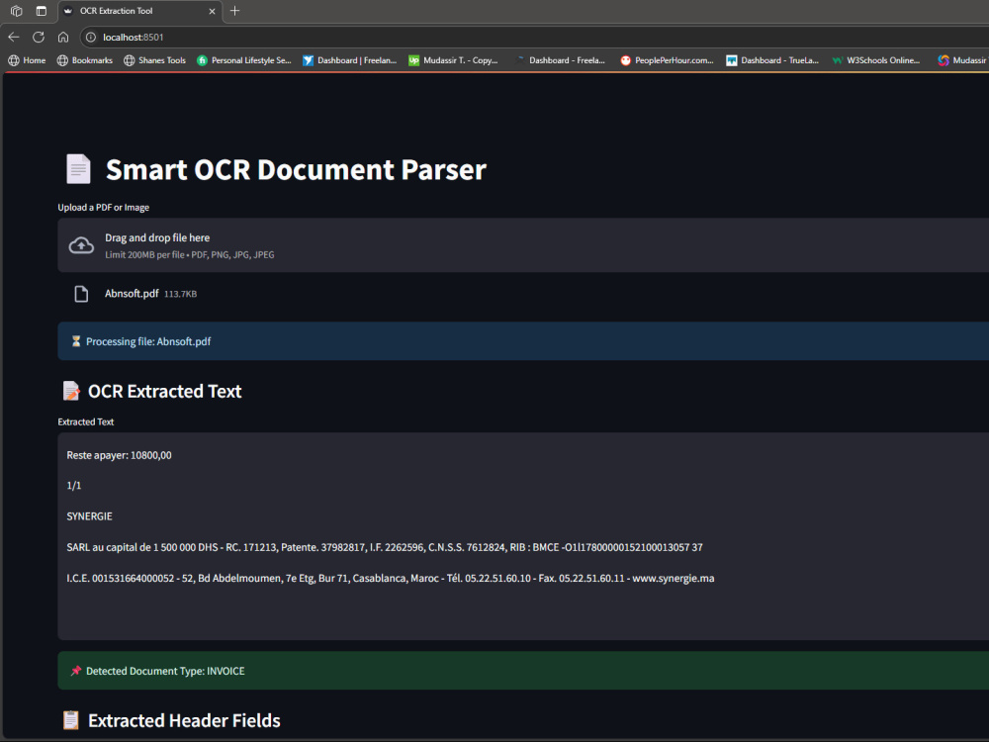Click the cloud upload icon in dropzone
The image size is (989, 742).
(x=81, y=245)
